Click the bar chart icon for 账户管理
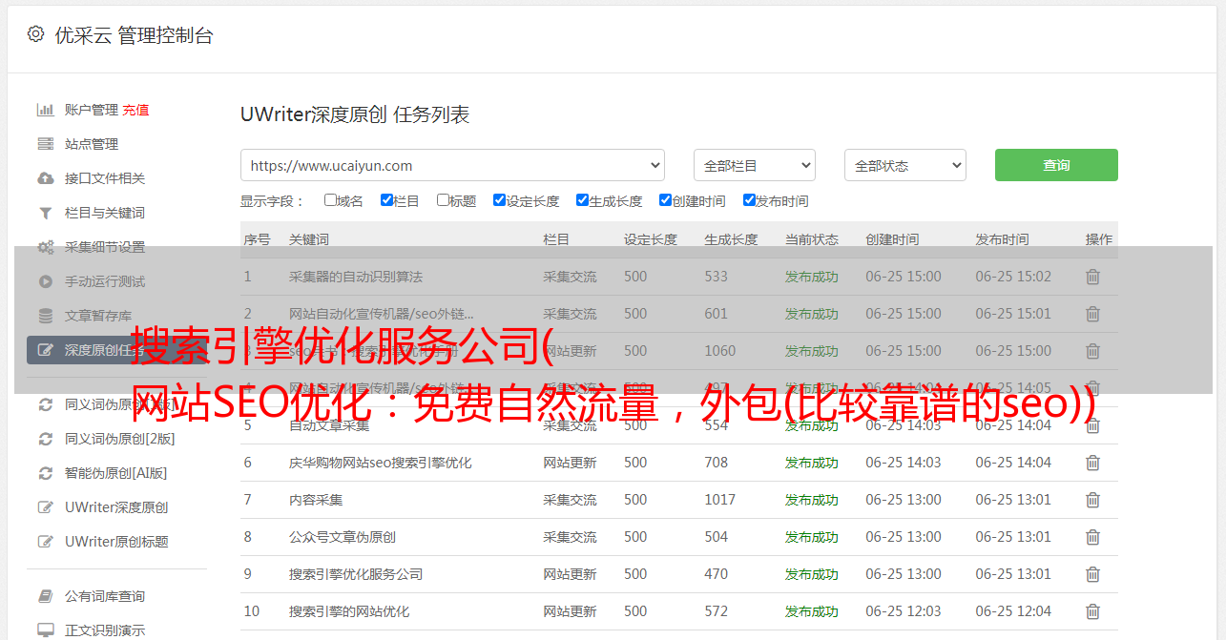Screen dimensions: 1226x640 (45, 110)
